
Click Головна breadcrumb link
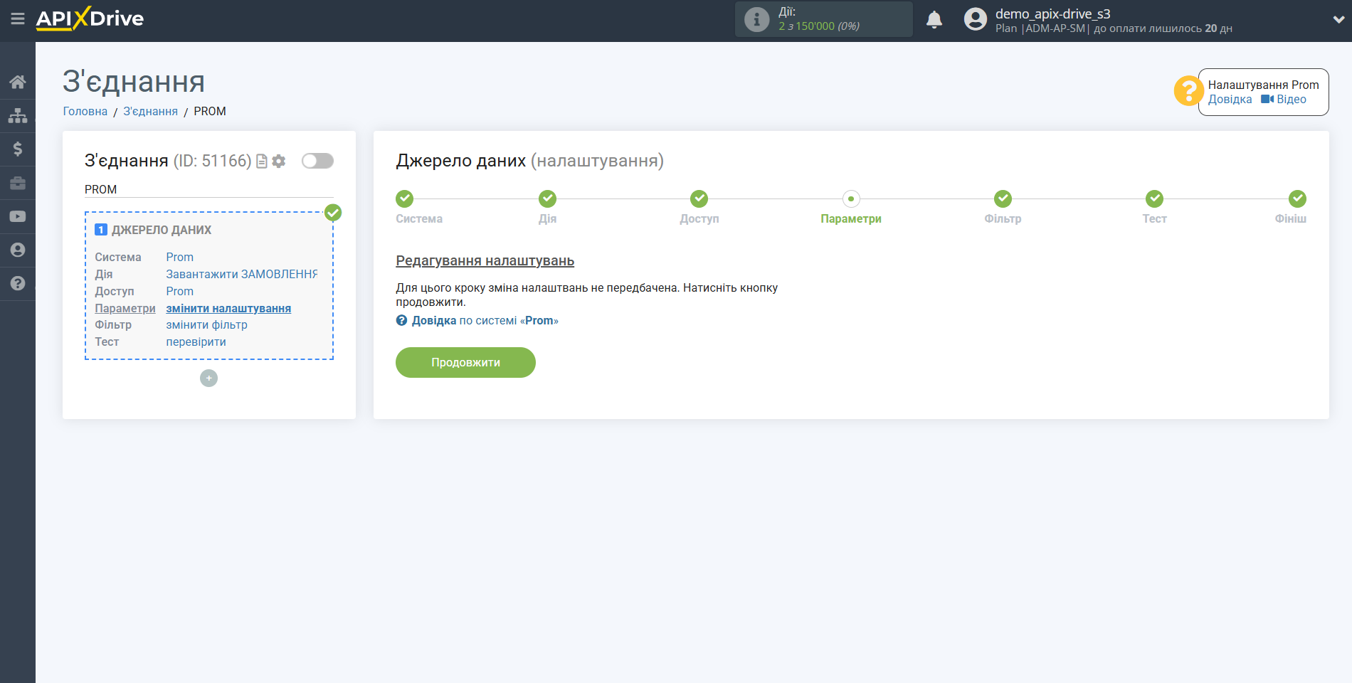85,112
